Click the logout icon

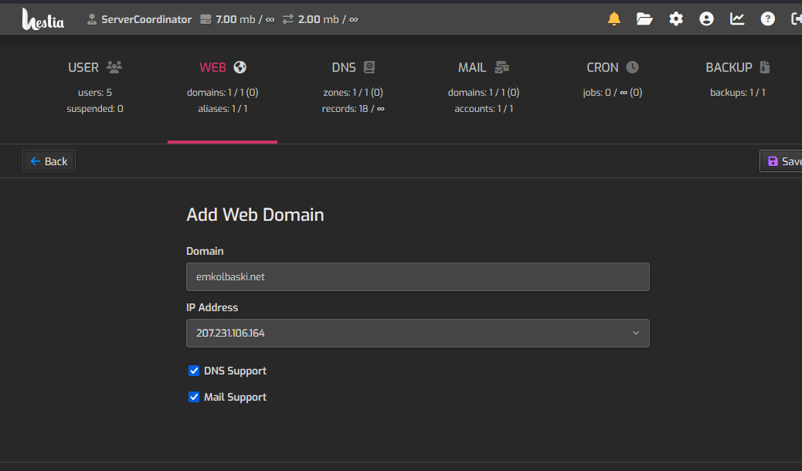796,19
